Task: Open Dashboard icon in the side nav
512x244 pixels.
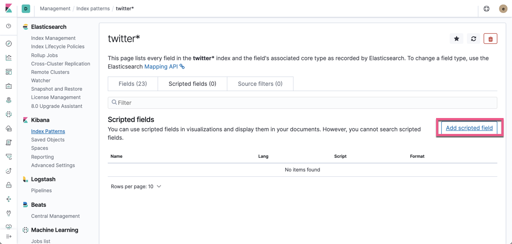Action: click(9, 72)
